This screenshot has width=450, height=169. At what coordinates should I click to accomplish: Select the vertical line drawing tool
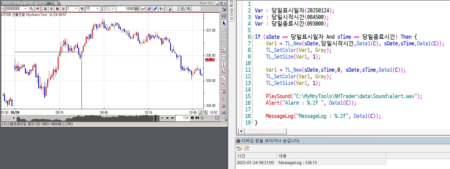[x=224, y=64]
